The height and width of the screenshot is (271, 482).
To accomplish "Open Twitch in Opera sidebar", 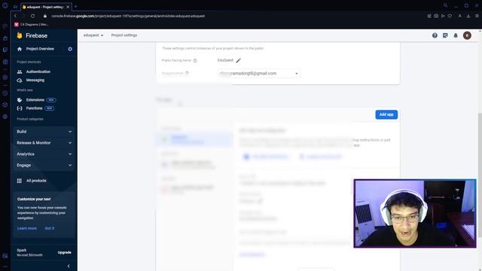I will click(5, 50).
